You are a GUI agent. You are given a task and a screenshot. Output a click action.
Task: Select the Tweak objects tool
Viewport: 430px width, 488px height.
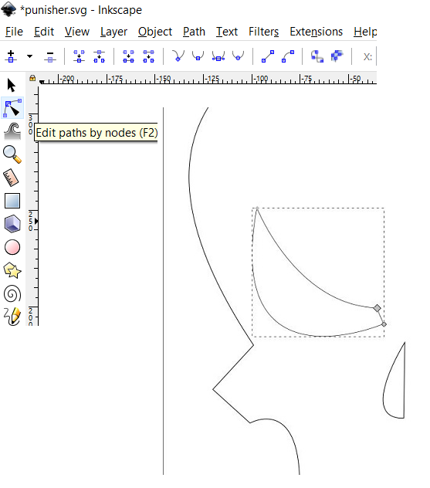click(x=12, y=131)
